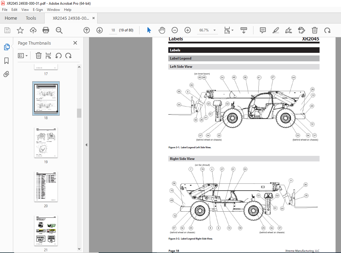Image resolution: width=341 pixels, height=253 pixels.
Task: Open the Help menu
Action: [x=68, y=10]
